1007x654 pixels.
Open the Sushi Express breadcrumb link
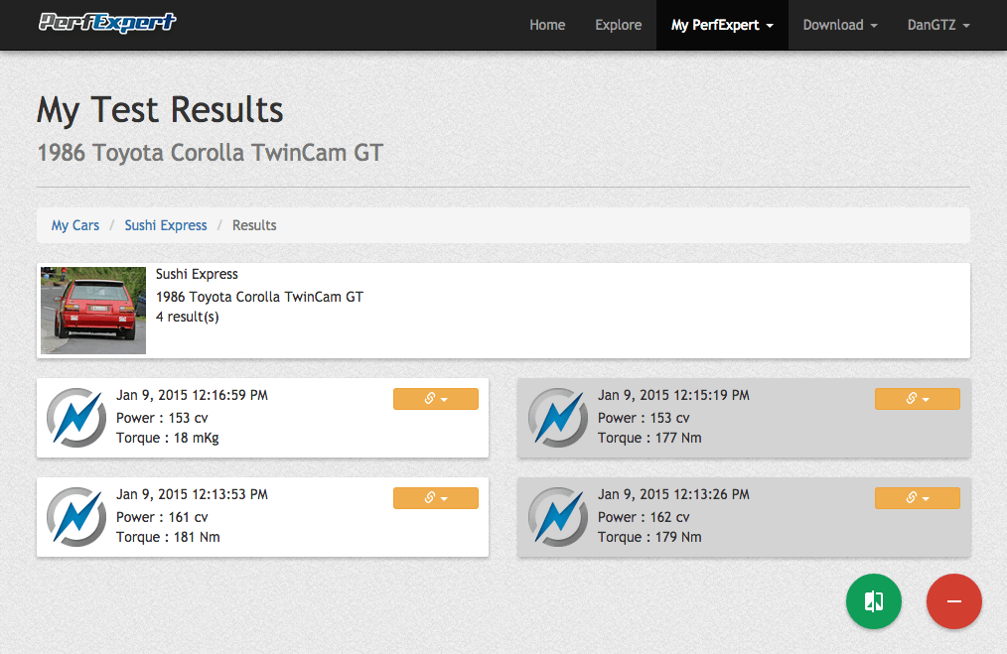coord(166,225)
